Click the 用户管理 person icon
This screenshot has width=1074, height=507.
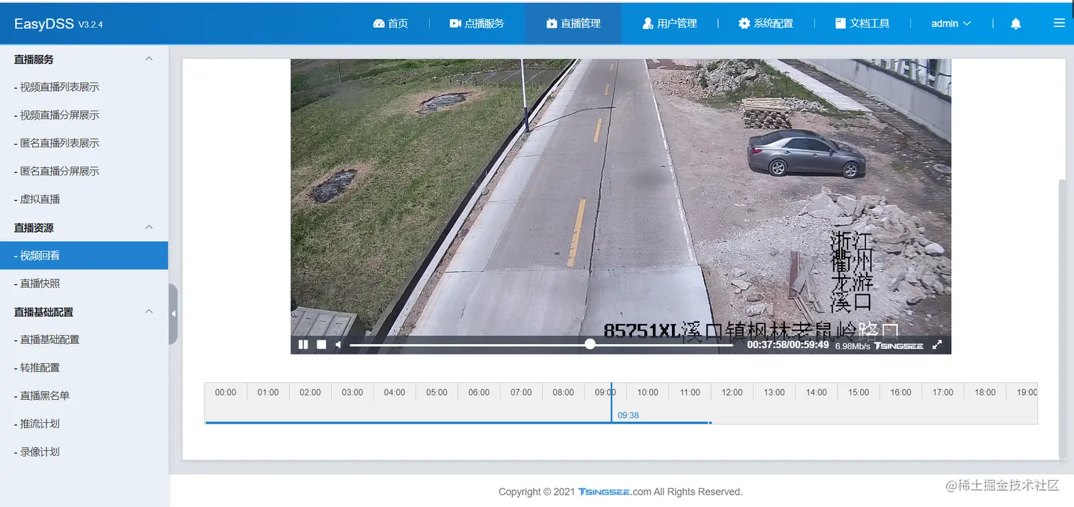pyautogui.click(x=648, y=23)
